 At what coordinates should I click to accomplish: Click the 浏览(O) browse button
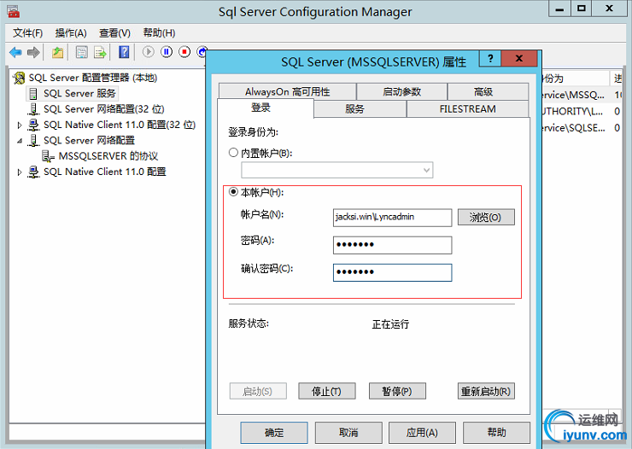(x=486, y=217)
